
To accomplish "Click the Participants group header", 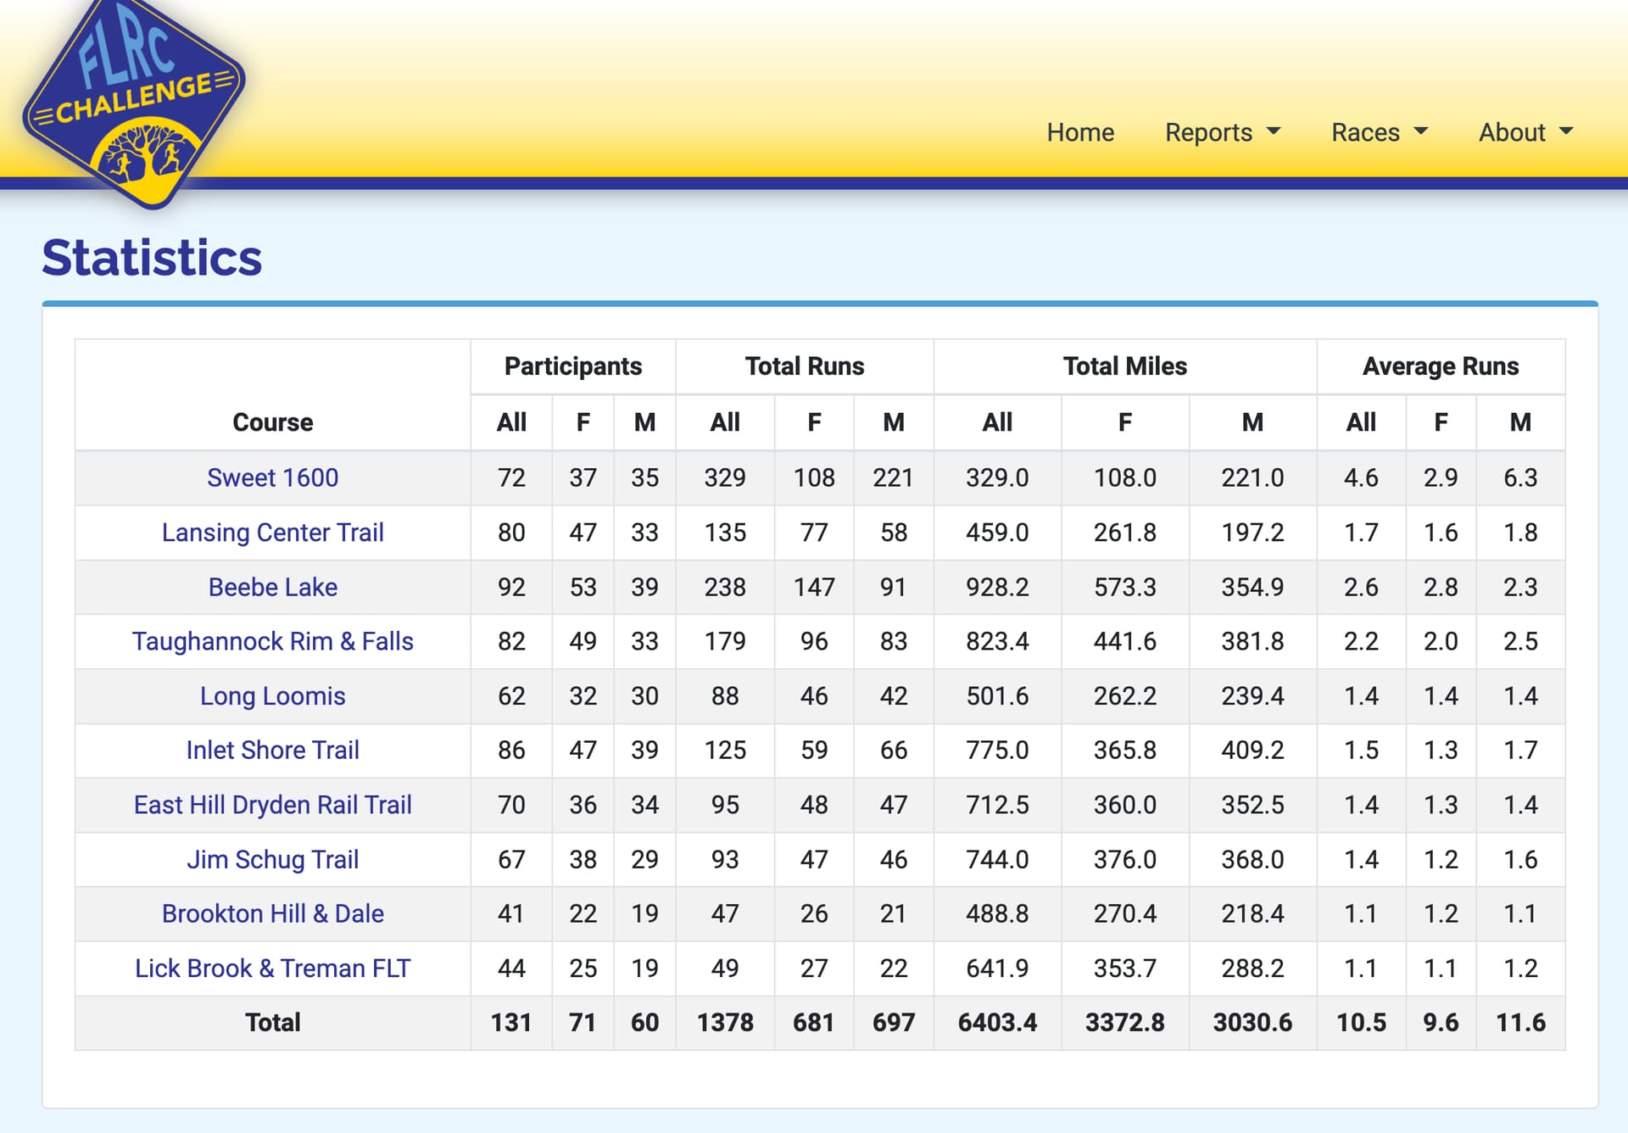I will [573, 366].
